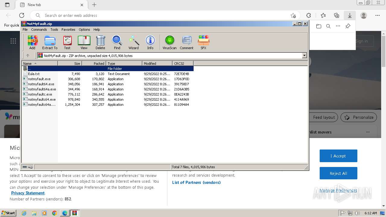Click the I Accept button
386x217 pixels.
(x=338, y=156)
